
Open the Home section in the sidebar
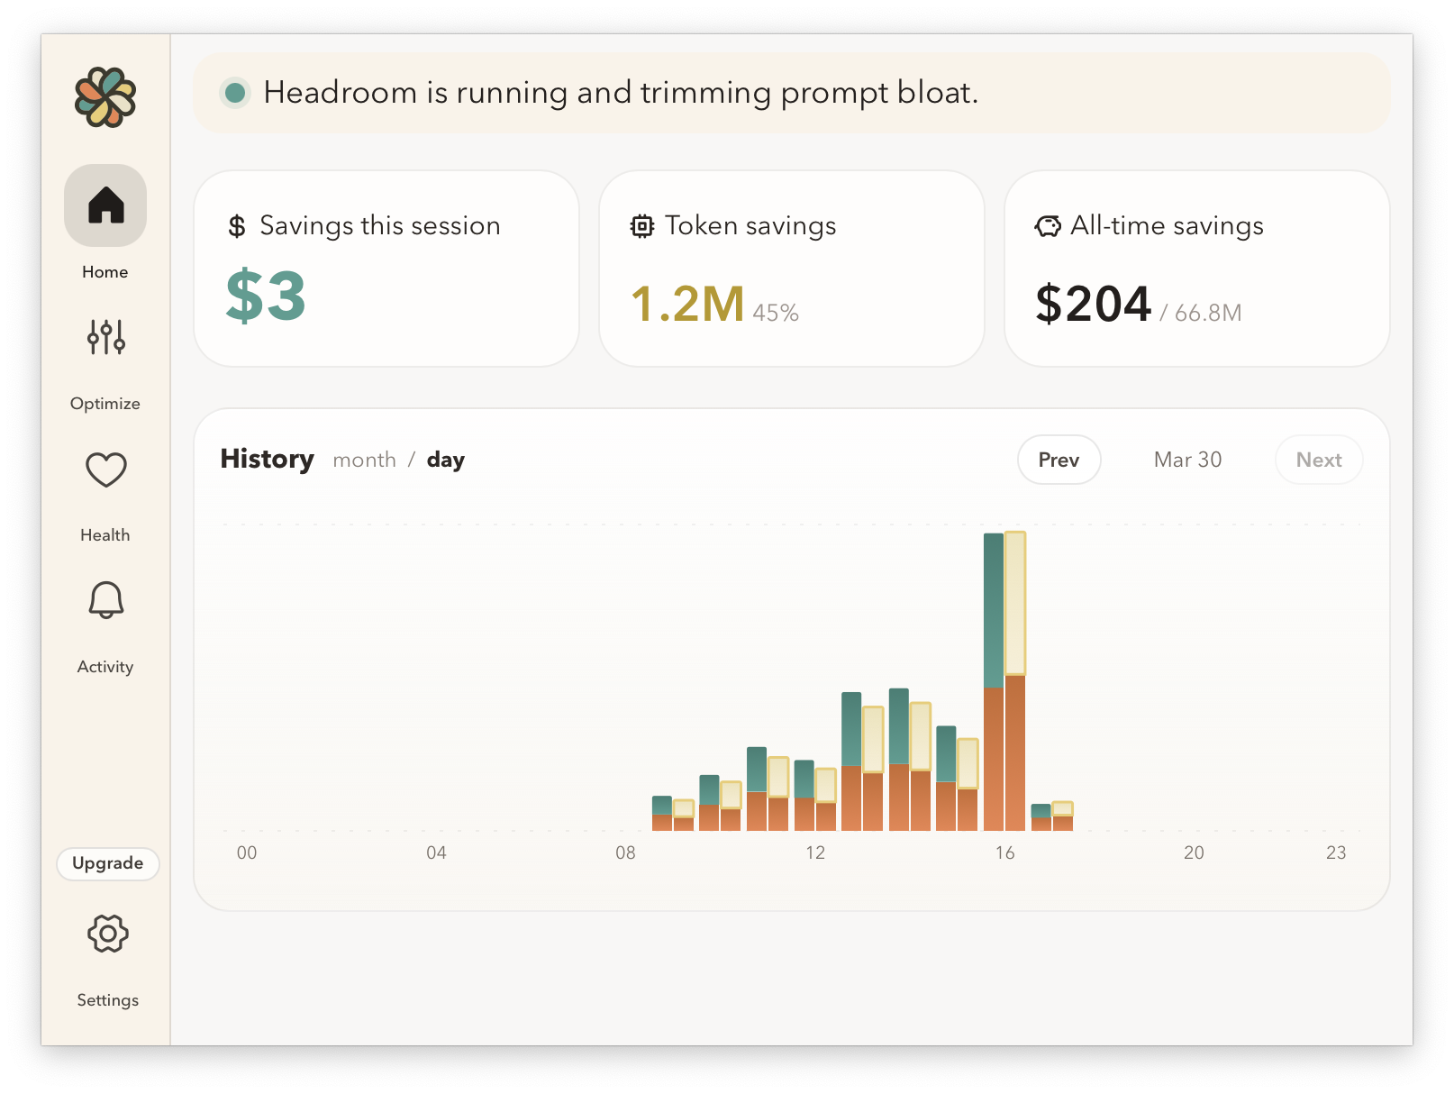(105, 205)
